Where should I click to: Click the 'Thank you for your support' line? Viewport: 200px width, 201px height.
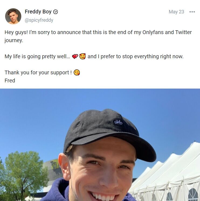(38, 72)
